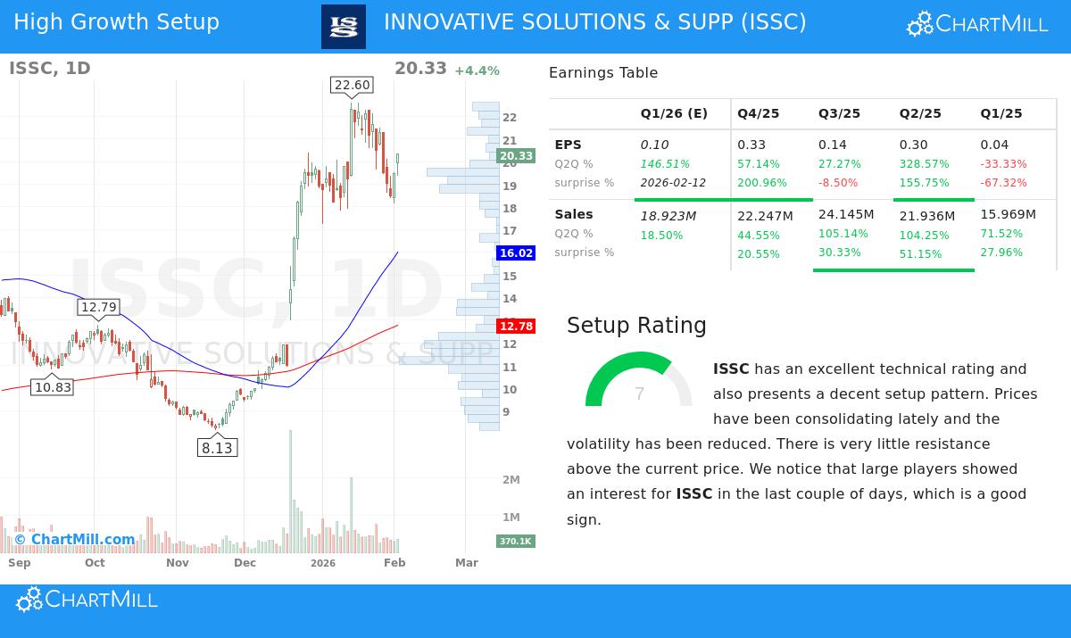This screenshot has width=1071, height=638.
Task: Select the ISSC, 1D chart title tab
Action: (50, 68)
